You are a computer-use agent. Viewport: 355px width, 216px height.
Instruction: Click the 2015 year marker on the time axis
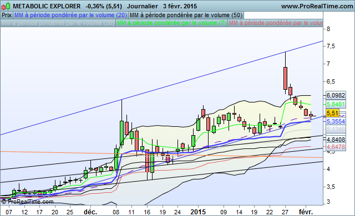click(198, 212)
